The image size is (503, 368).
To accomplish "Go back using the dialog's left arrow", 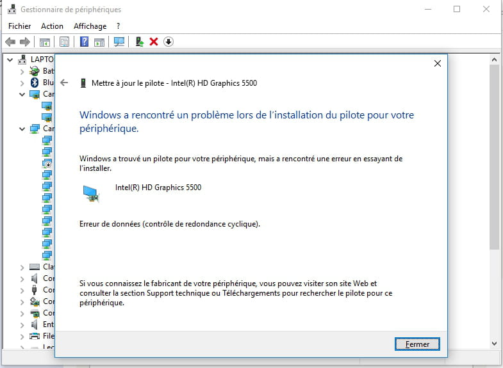I will (x=64, y=83).
